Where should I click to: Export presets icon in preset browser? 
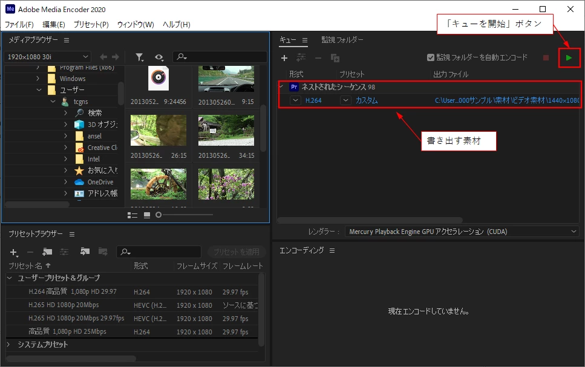pos(103,252)
